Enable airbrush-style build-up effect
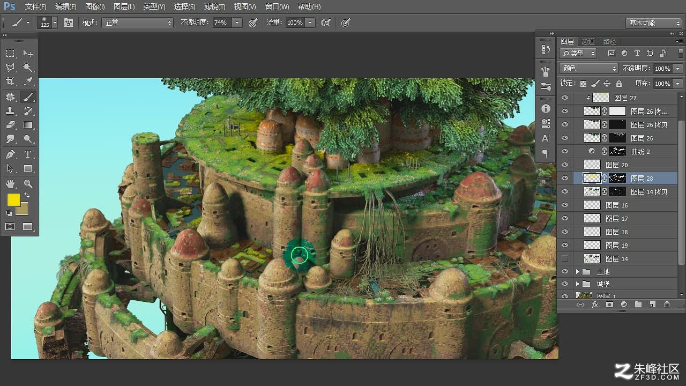 click(325, 23)
